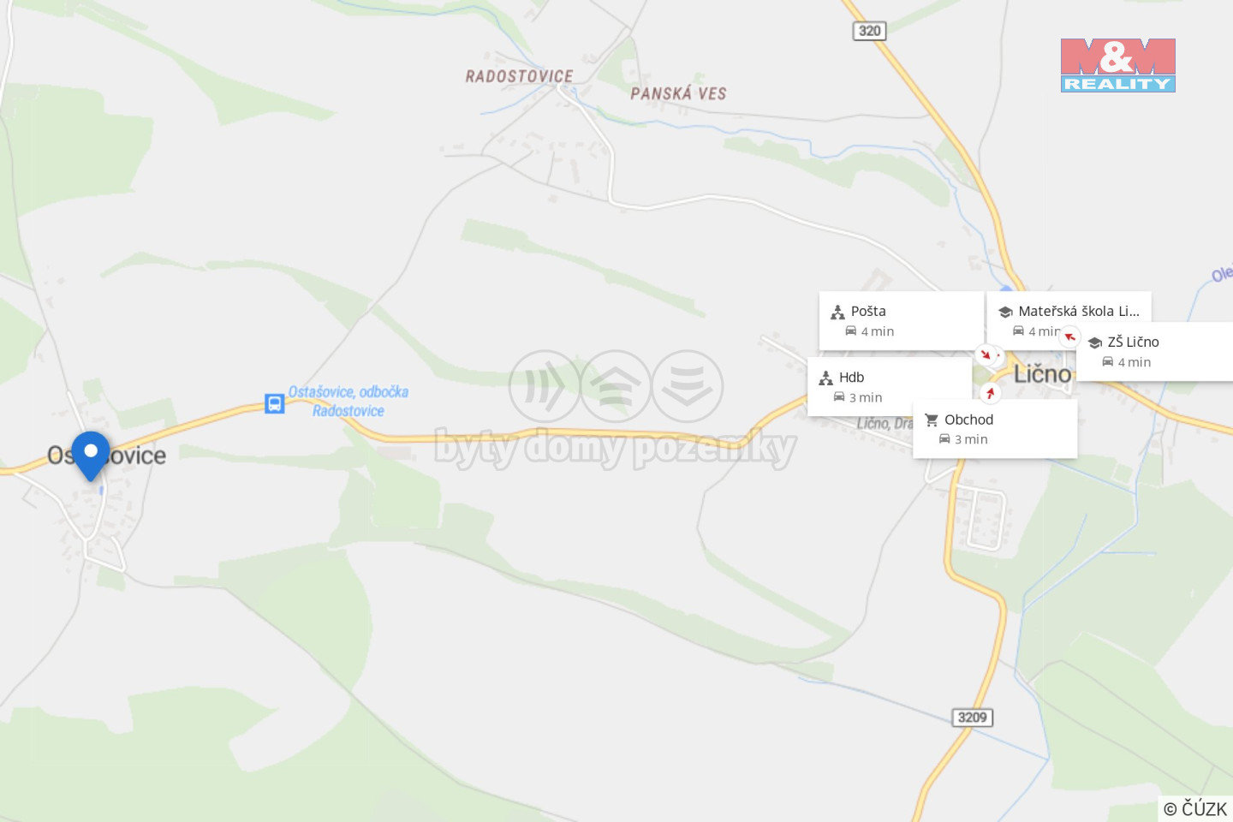Click the red arrow marker pointing to Pošta
Image resolution: width=1233 pixels, height=822 pixels.
pyautogui.click(x=986, y=354)
